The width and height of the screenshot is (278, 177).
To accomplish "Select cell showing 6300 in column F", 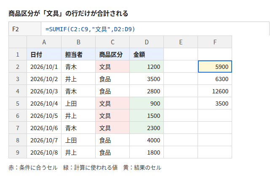I will point(215,79).
